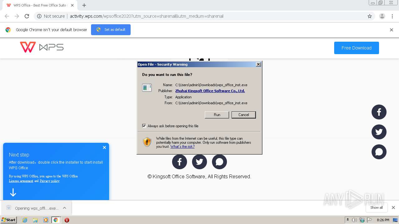Close the downloads bar

pyautogui.click(x=393, y=208)
